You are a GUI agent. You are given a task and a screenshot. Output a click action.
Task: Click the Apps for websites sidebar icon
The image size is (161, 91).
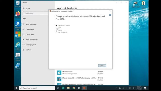pyautogui.click(x=23, y=39)
